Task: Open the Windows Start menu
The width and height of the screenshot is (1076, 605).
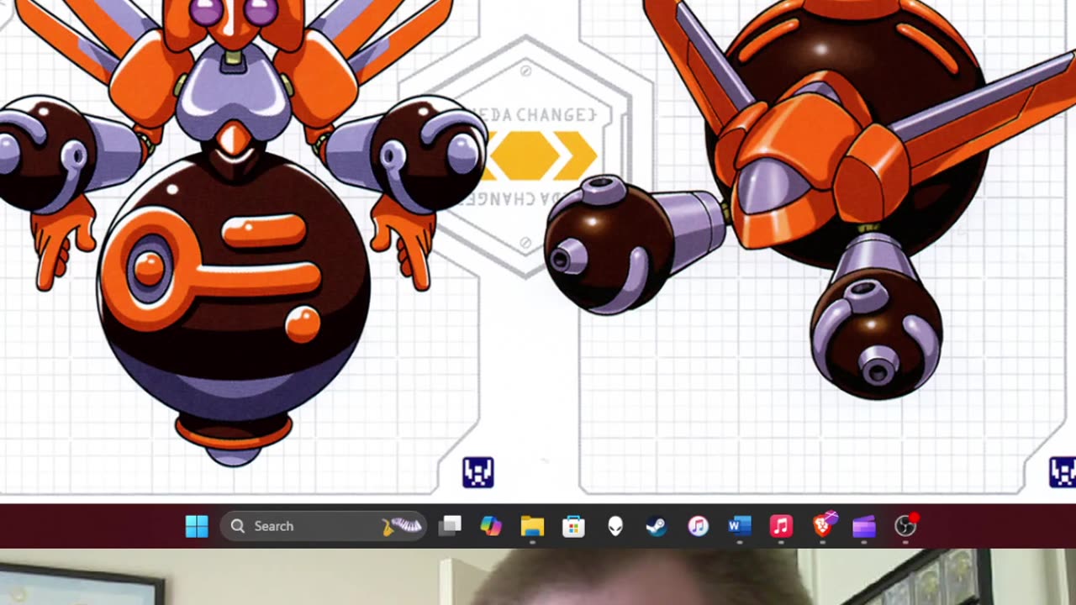Action: pos(197,526)
